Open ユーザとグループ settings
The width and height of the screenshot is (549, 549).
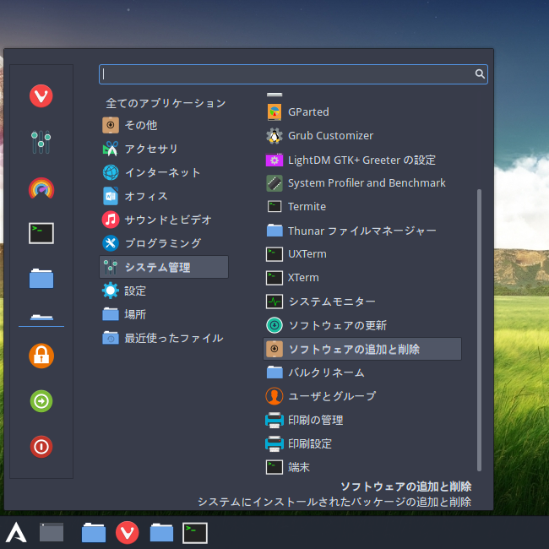[x=362, y=396]
